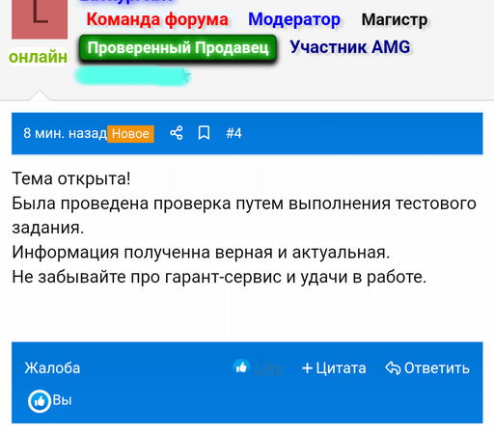Open the user avatar with letter L

40,19
